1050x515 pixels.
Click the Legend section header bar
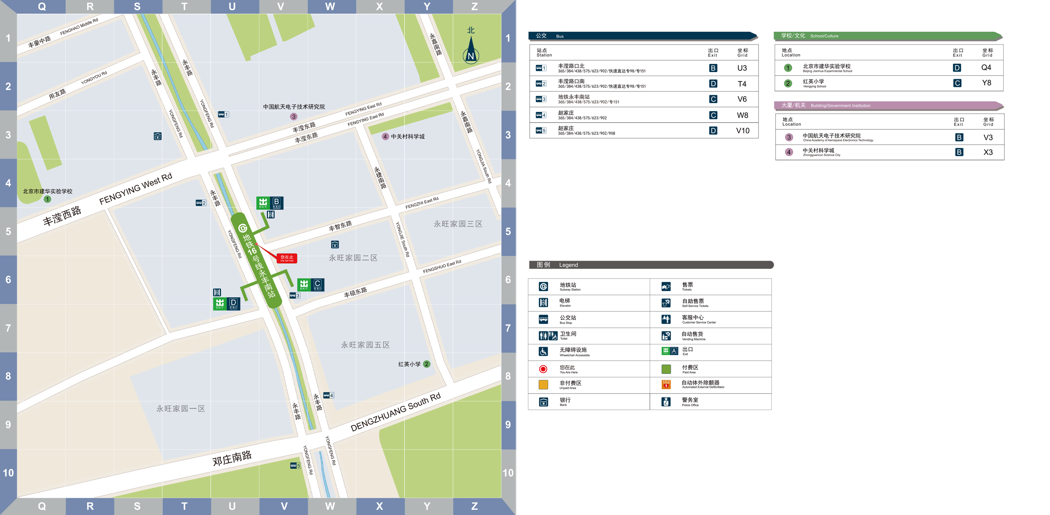click(651, 265)
